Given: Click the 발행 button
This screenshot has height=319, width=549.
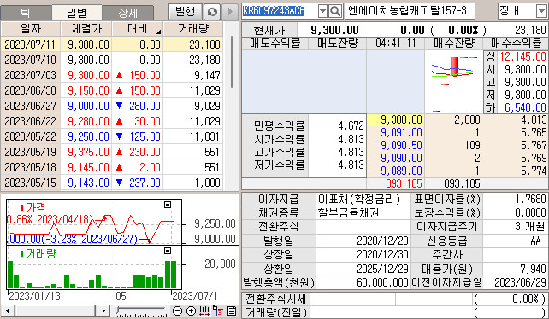Looking at the screenshot, I should click(x=186, y=12).
